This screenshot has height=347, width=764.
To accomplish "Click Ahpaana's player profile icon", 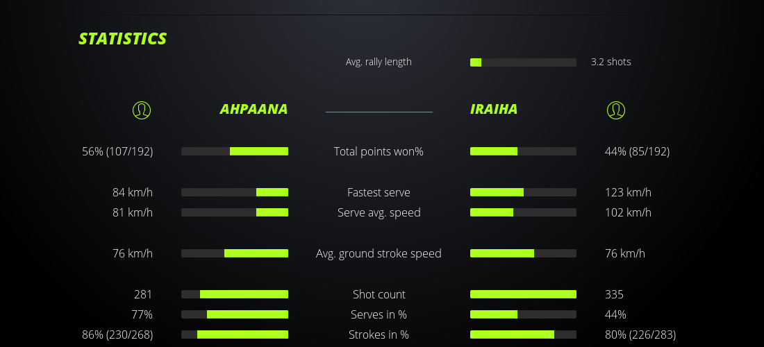I will click(x=141, y=110).
